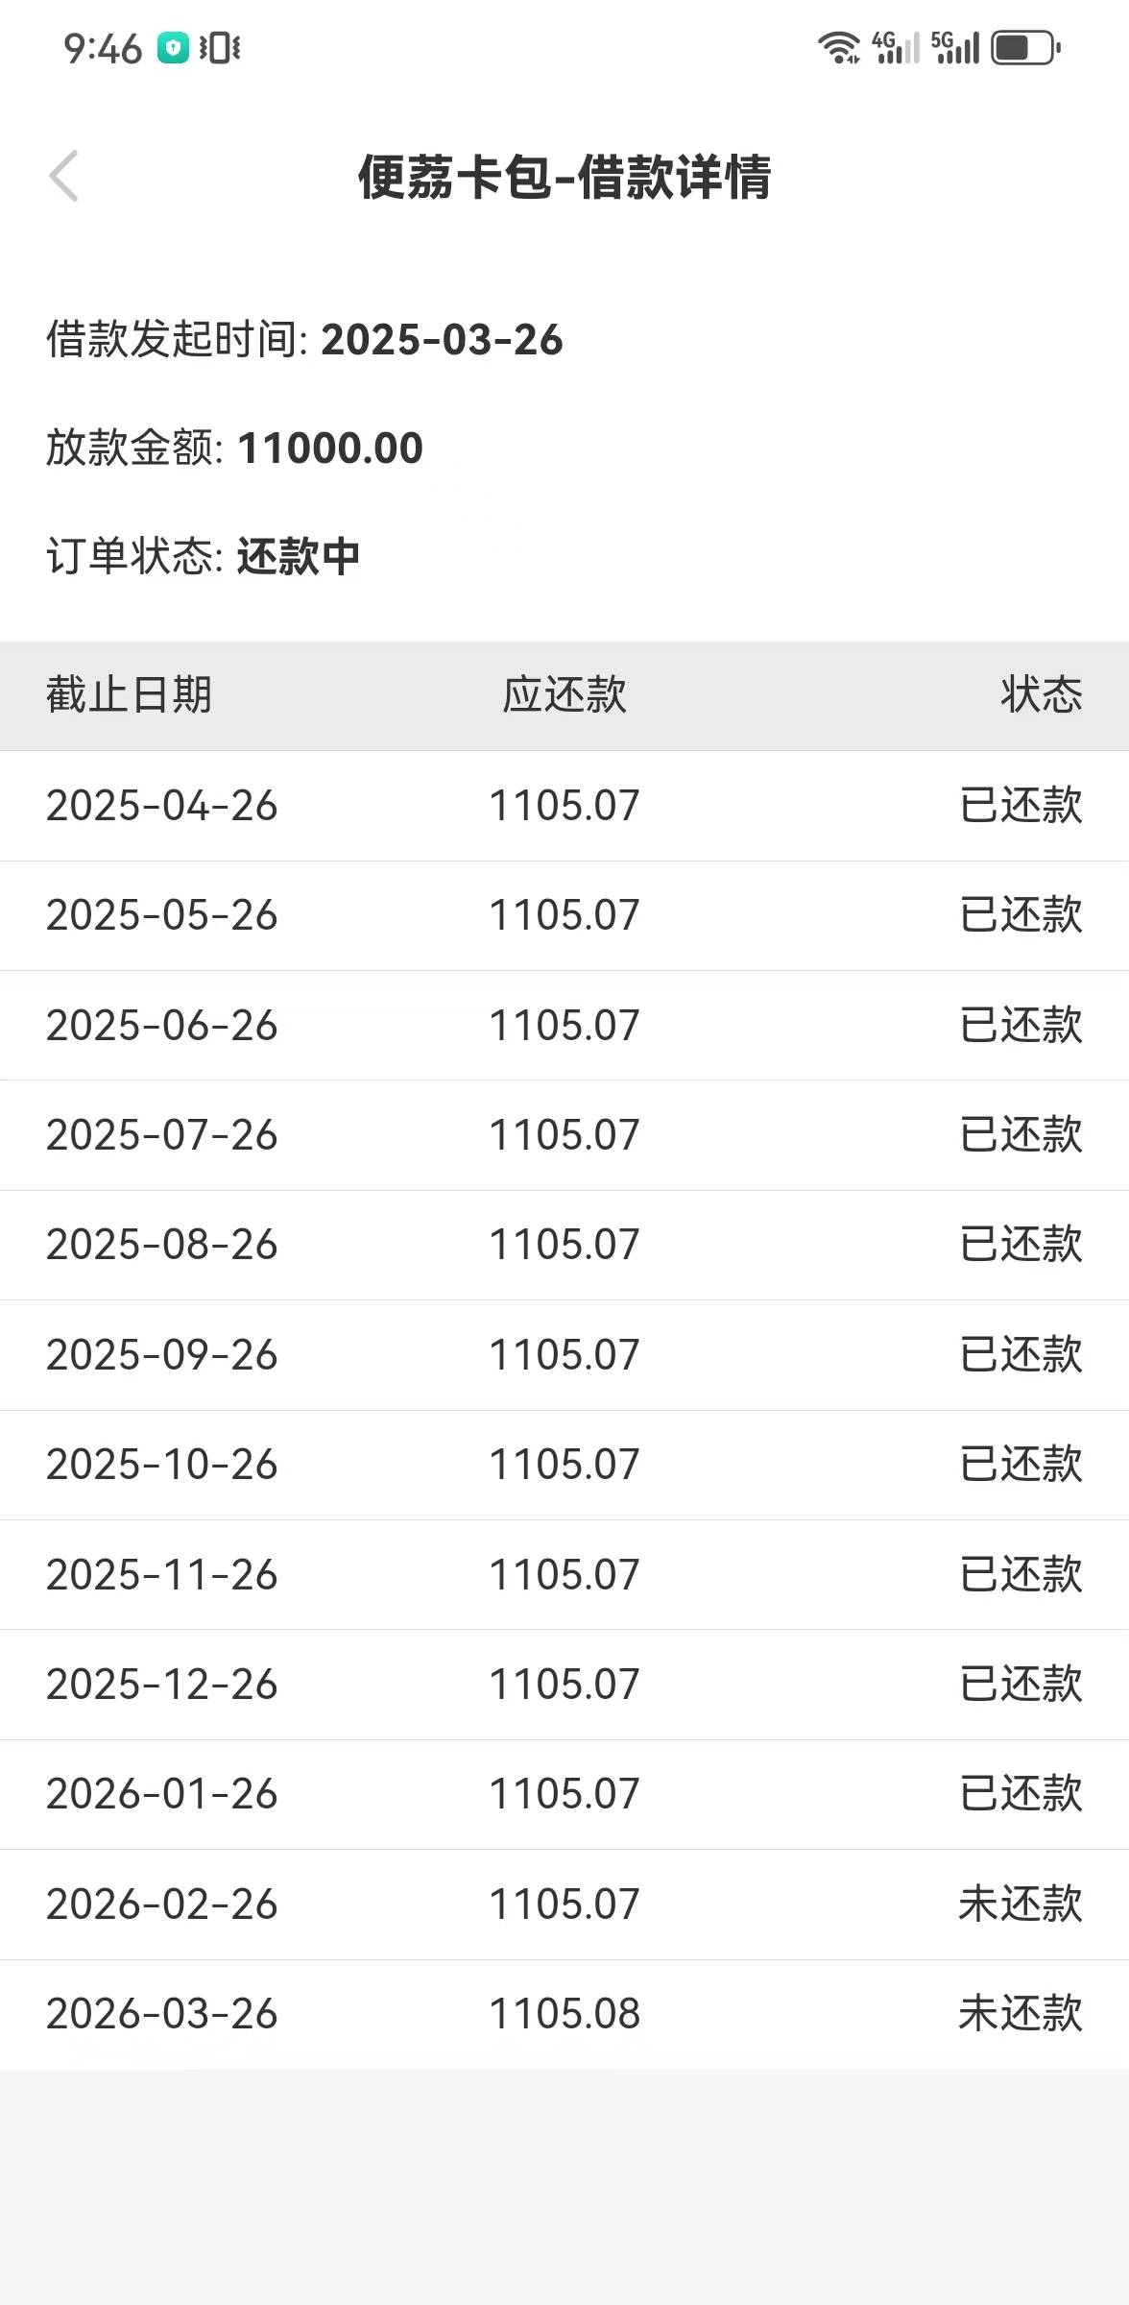The width and height of the screenshot is (1129, 2305).
Task: Tap the 1105.08 final payment amount
Action: coord(564,2013)
